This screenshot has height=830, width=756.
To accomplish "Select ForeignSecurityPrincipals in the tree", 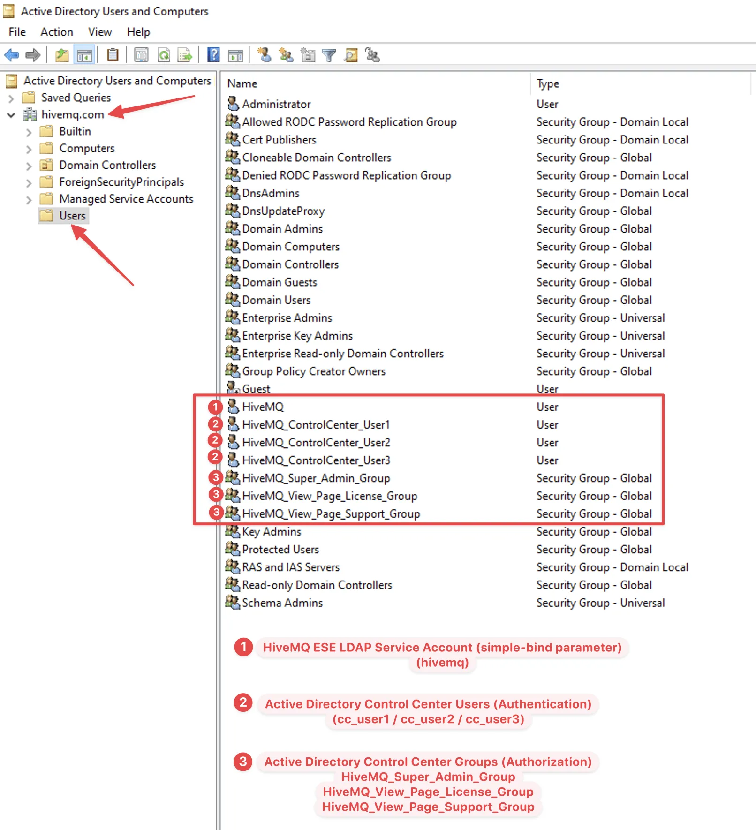I will tap(121, 182).
